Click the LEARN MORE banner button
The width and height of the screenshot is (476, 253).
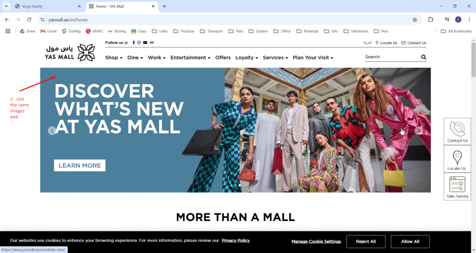pyautogui.click(x=79, y=166)
